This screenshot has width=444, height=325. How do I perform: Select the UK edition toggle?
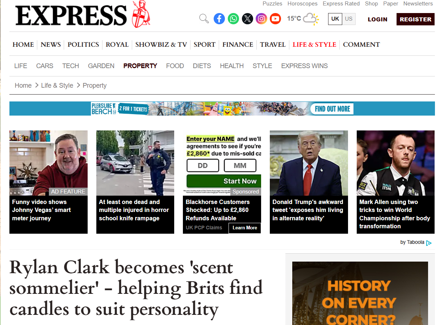click(x=335, y=19)
